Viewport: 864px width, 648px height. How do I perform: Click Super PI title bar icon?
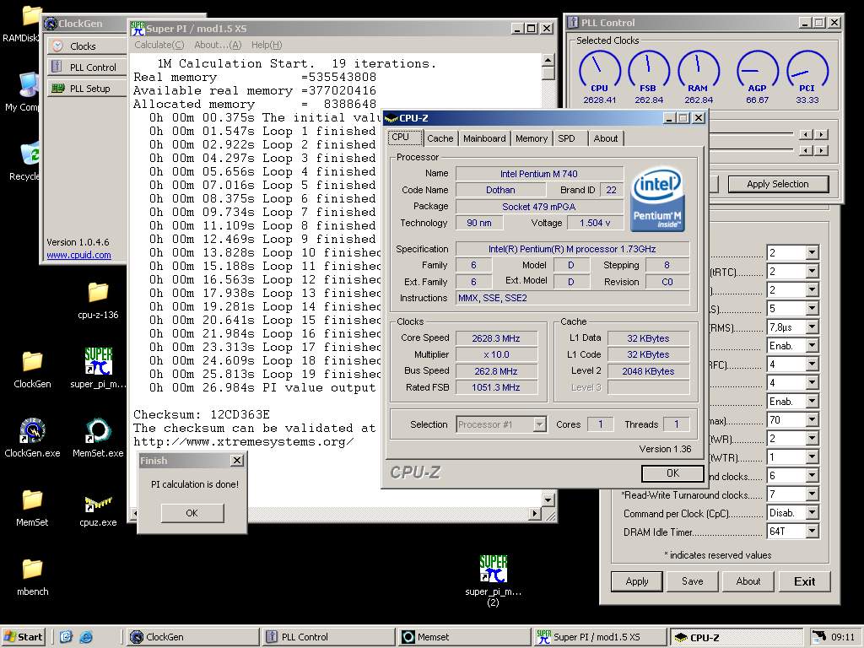[x=138, y=29]
